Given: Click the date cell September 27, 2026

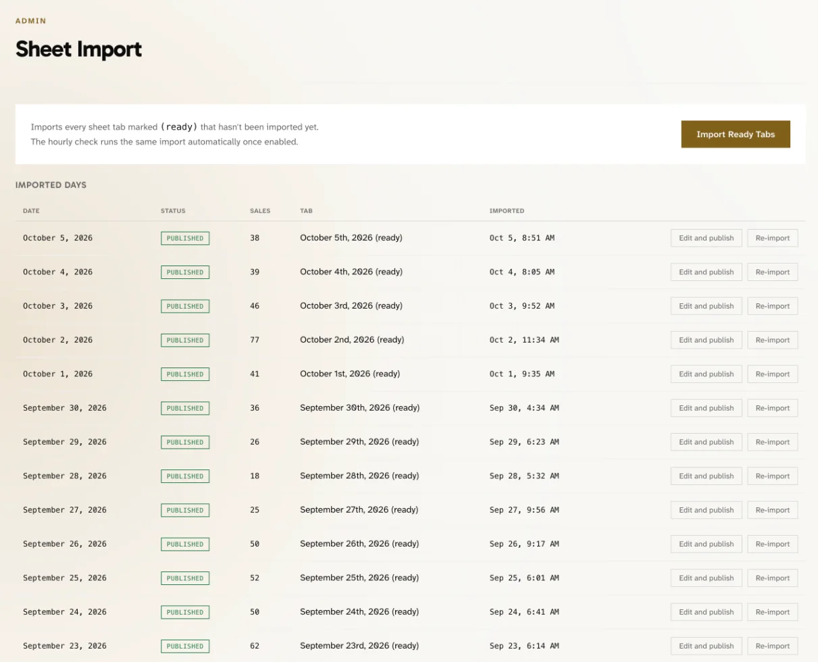Looking at the screenshot, I should (x=65, y=510).
